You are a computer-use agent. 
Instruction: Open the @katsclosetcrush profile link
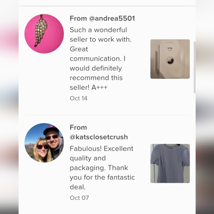click(99, 137)
